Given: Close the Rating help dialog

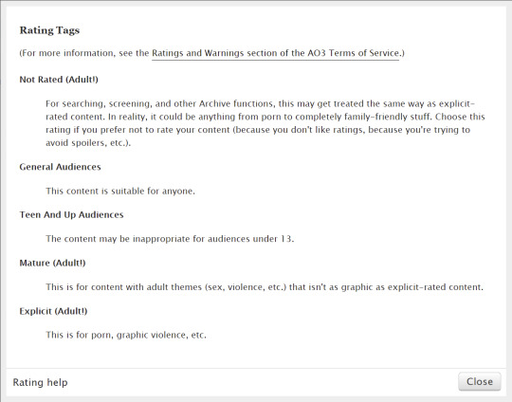Looking at the screenshot, I should (x=480, y=381).
